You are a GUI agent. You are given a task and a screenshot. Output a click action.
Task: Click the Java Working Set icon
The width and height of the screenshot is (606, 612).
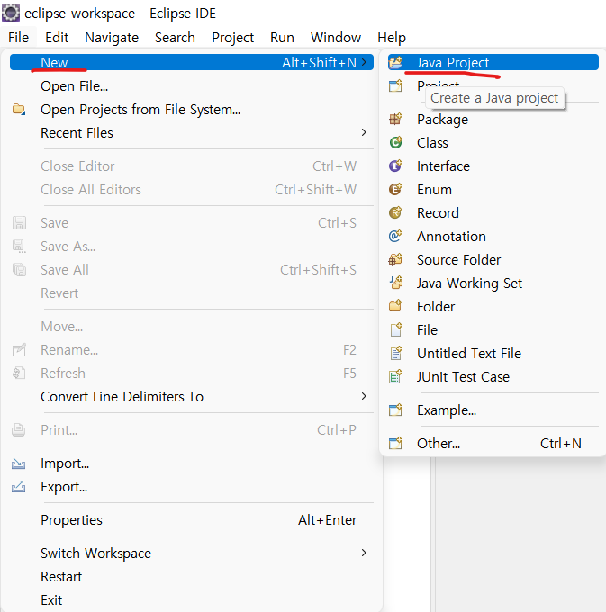[395, 283]
